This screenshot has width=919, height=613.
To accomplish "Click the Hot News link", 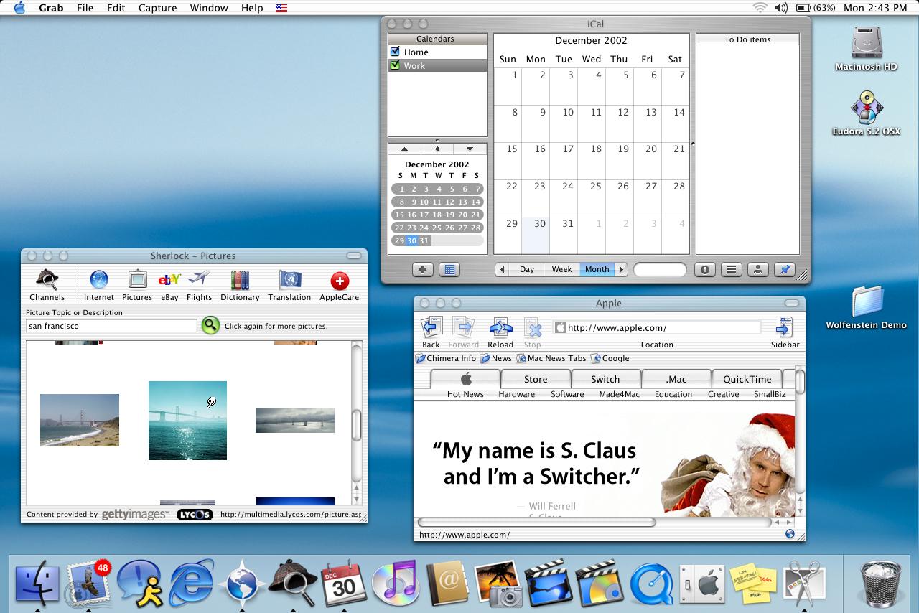I will (x=465, y=394).
